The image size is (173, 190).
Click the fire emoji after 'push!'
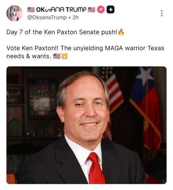[x=121, y=32]
